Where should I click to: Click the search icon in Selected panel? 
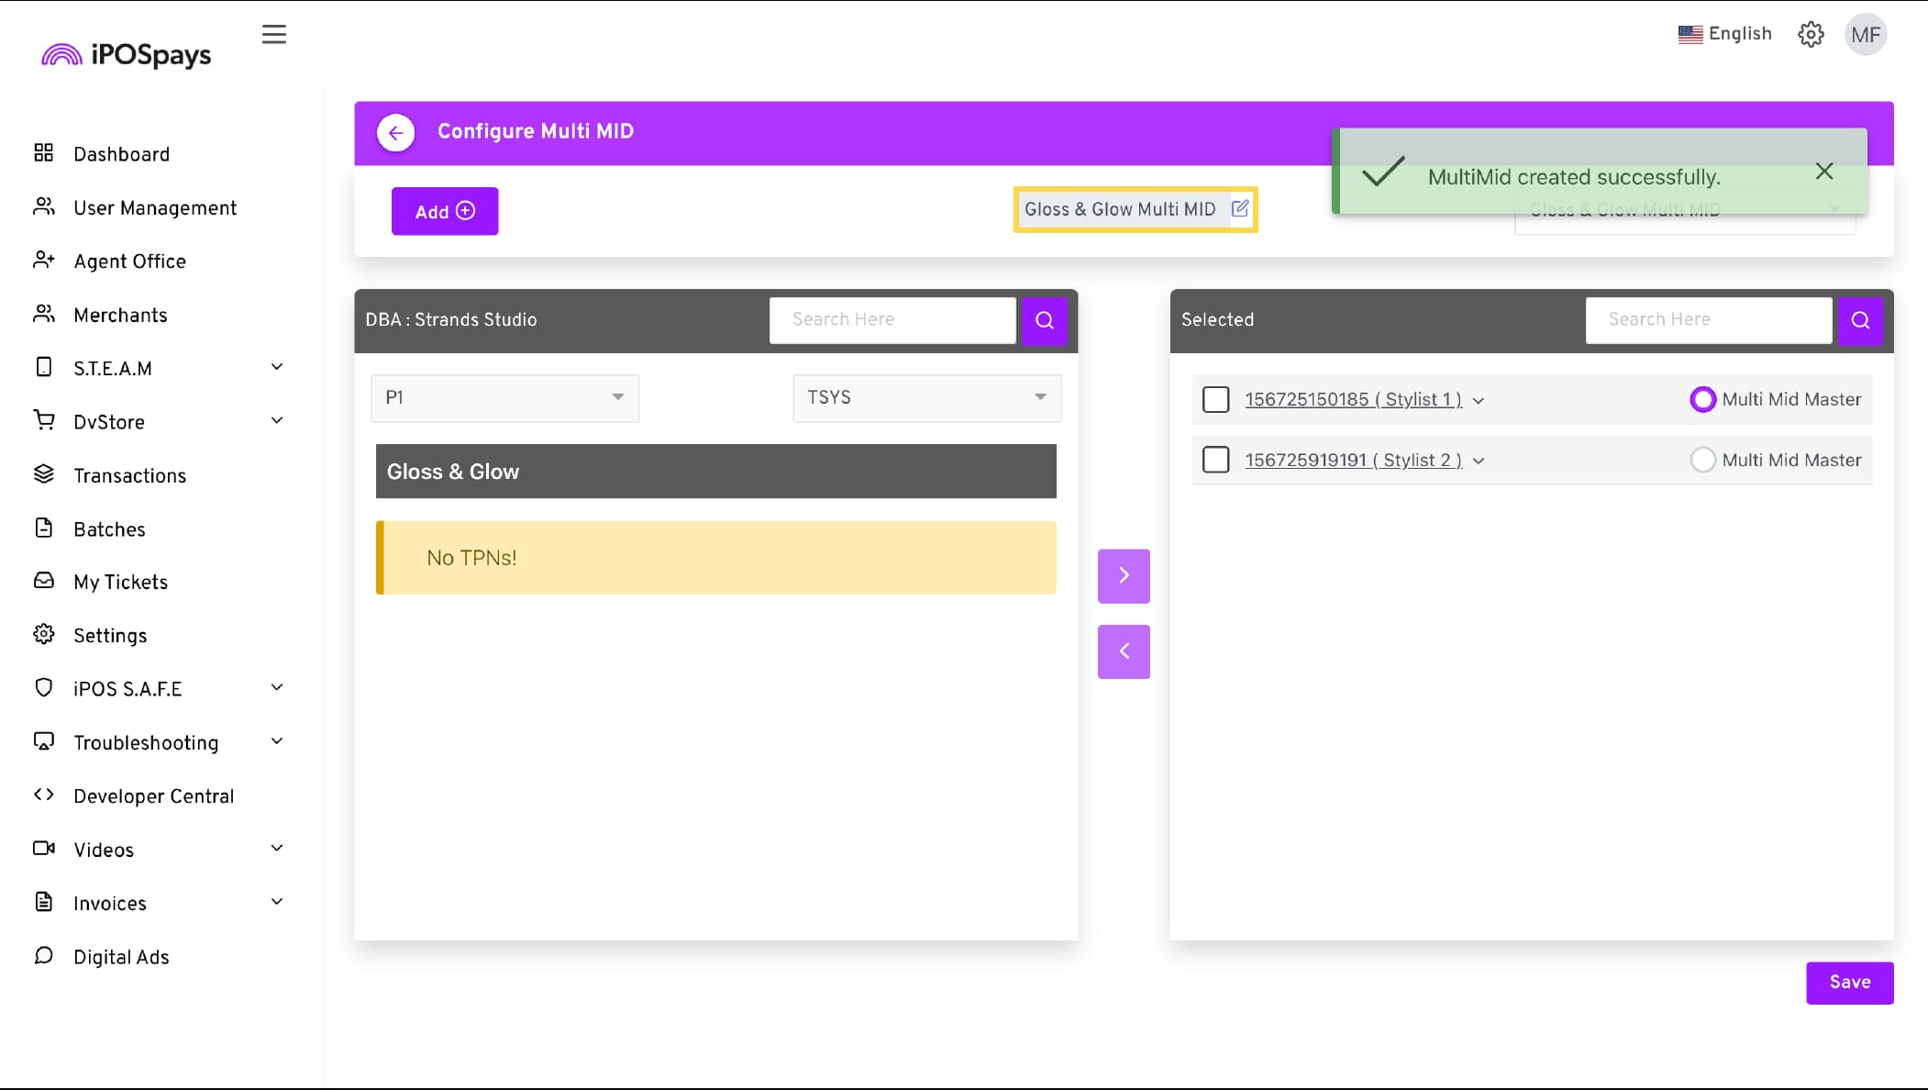(1859, 320)
